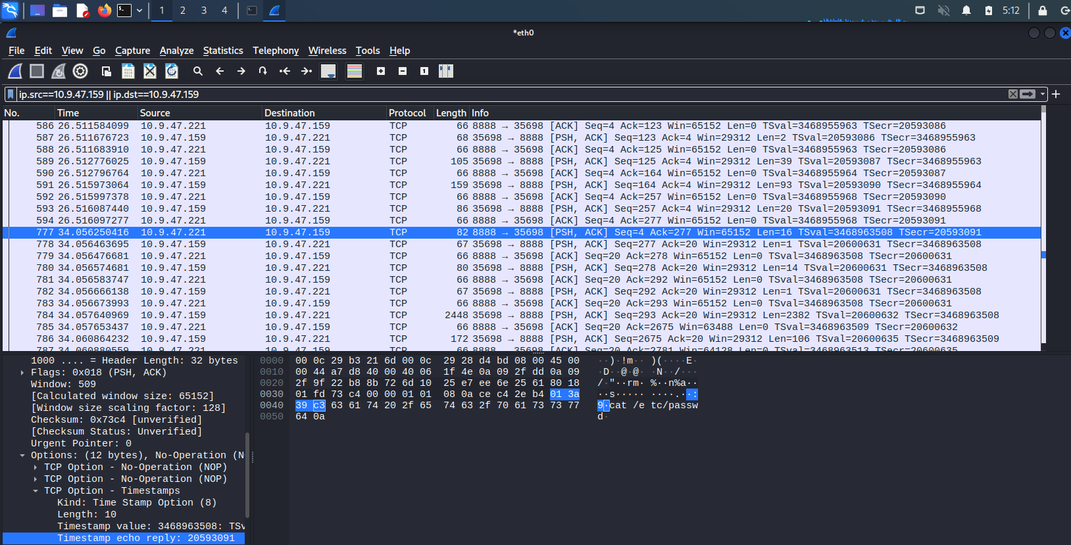
Task: Enlarge main window text (zoom in)
Action: 381,71
